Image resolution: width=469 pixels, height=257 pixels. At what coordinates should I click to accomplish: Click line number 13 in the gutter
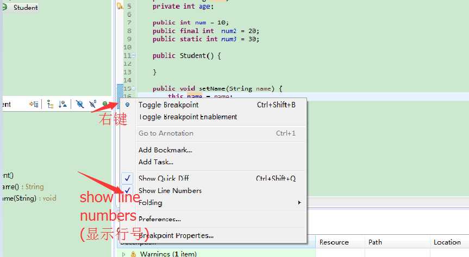127,72
